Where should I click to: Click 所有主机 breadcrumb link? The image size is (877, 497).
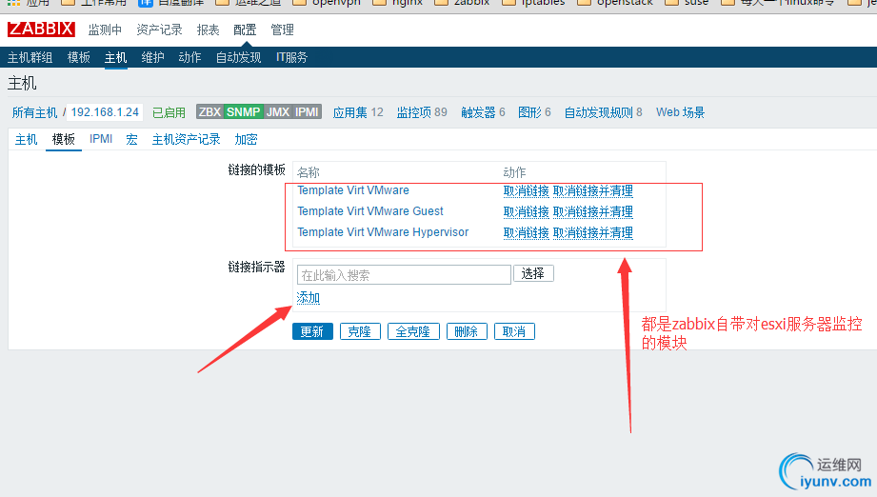point(34,112)
